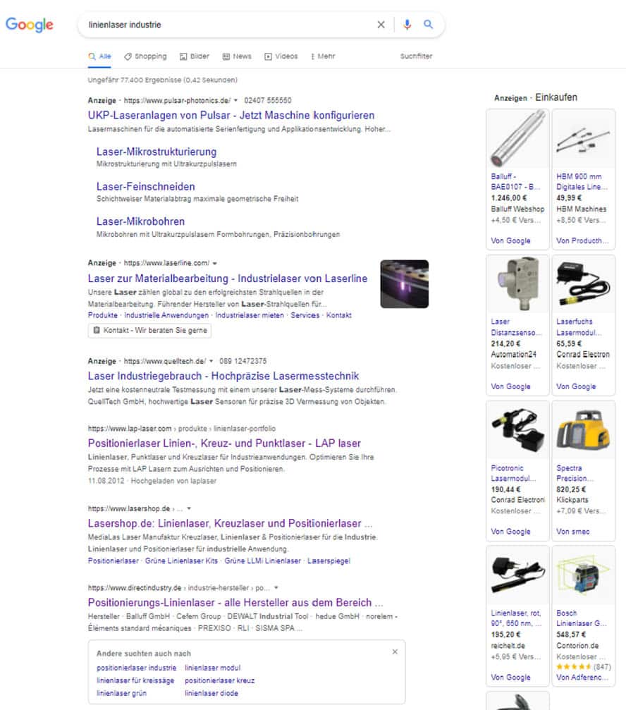
Task: Open the Suchfilter options
Action: [x=416, y=56]
